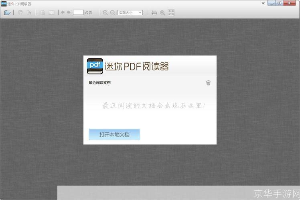This screenshot has width=300, height=200.
Task: Select the text selection cursor tool
Action: point(29,12)
